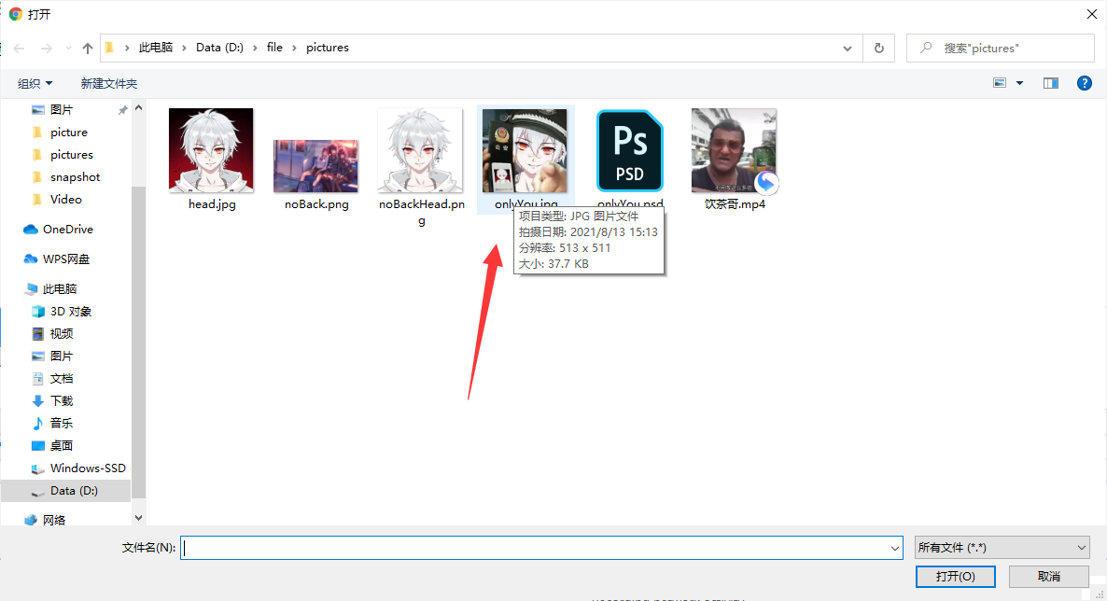This screenshot has width=1107, height=601.
Task: Toggle the preview pane icon
Action: [x=1051, y=83]
